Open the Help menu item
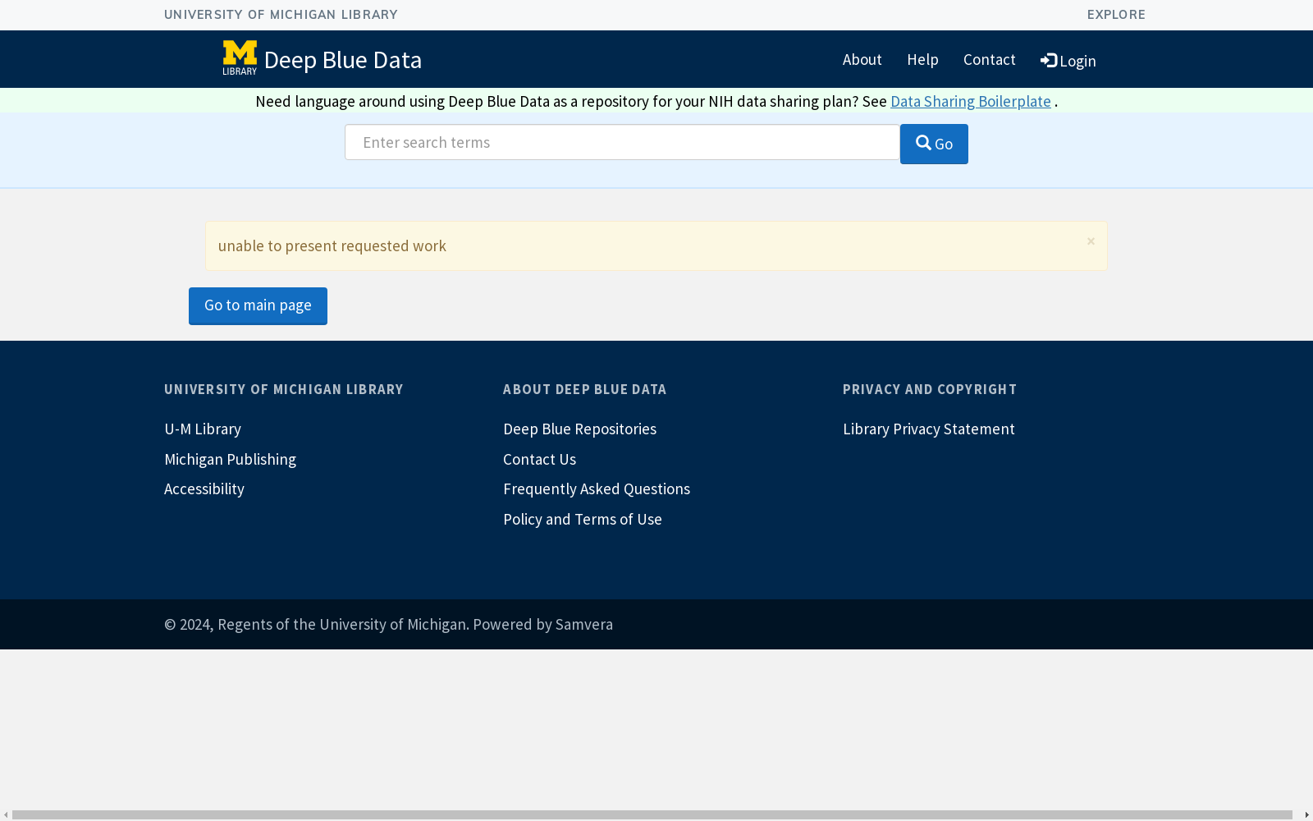The height and width of the screenshot is (821, 1313). point(922,59)
